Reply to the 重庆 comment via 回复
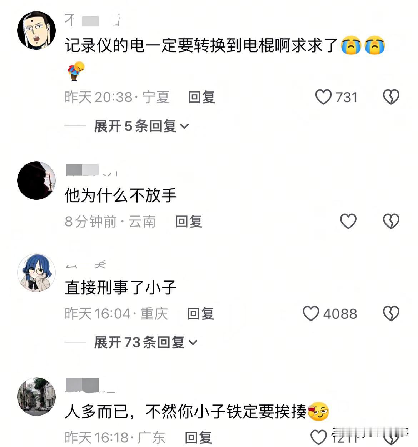The image size is (418, 447). click(x=200, y=314)
